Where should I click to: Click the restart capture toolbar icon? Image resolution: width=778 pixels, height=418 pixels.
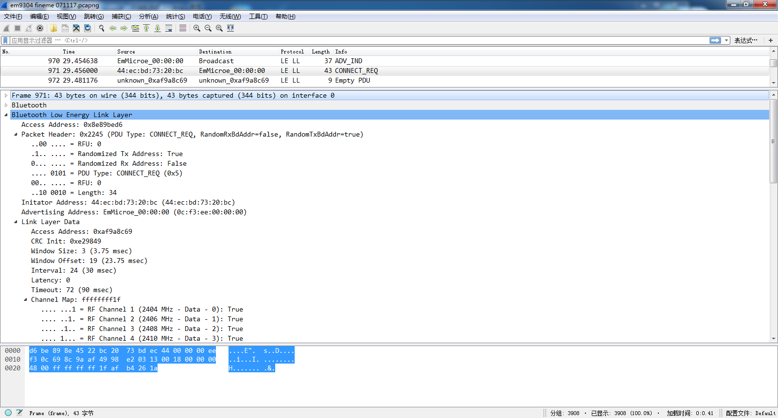point(29,28)
